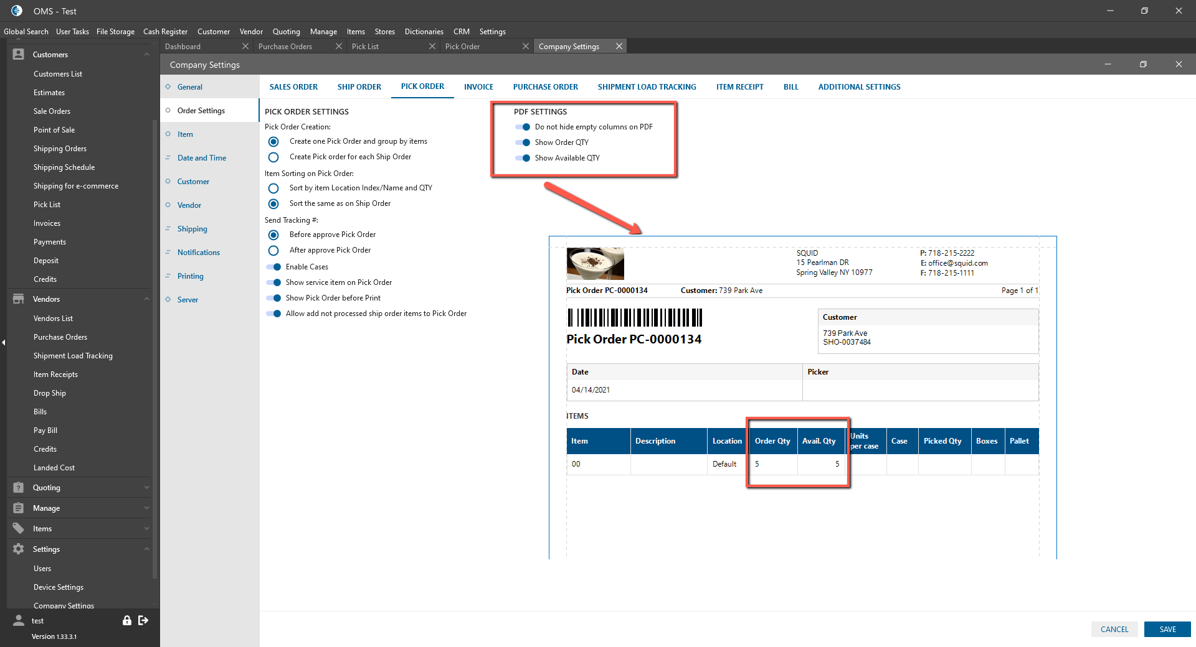Click the logout icon at sidebar bottom

pyautogui.click(x=143, y=620)
